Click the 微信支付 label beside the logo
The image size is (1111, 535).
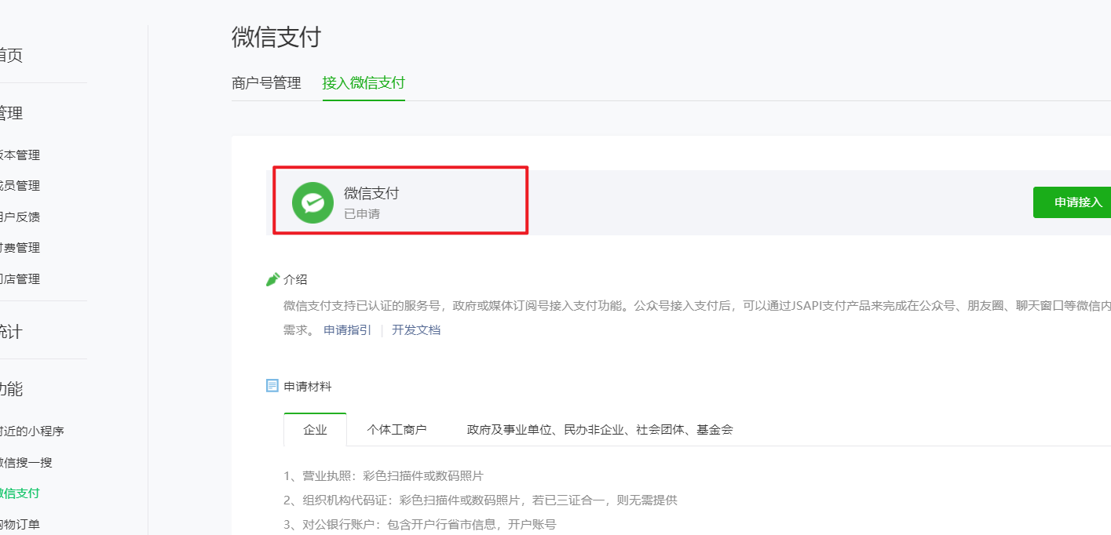pos(371,193)
